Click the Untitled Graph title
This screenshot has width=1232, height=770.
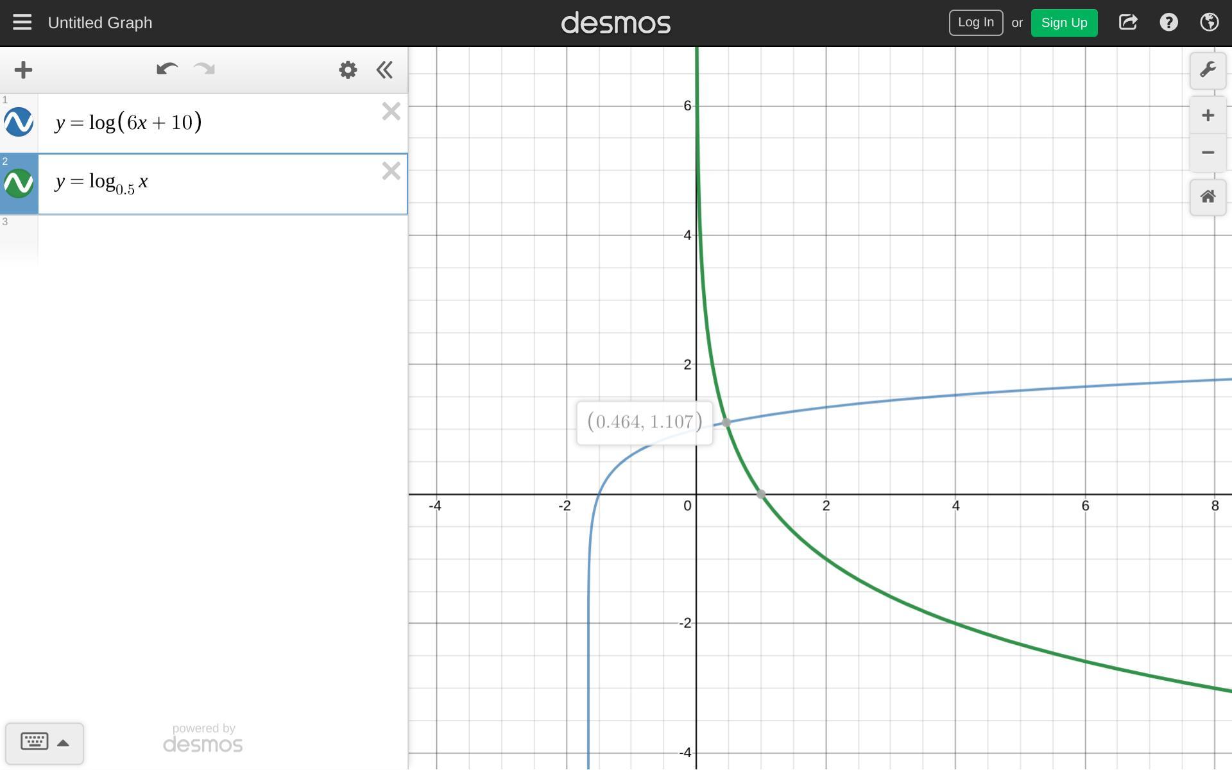100,22
